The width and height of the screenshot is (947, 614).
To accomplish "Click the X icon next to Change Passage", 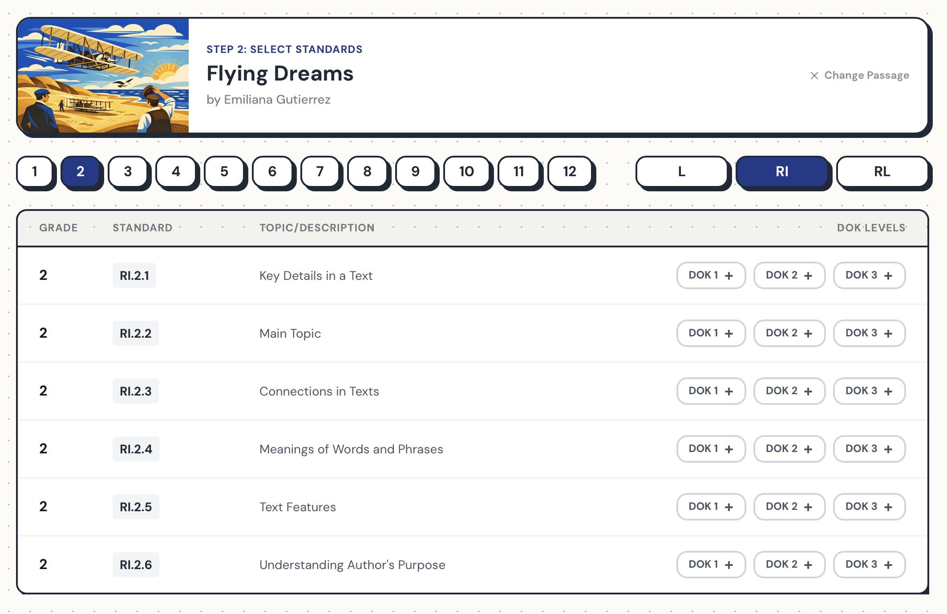I will (x=814, y=75).
